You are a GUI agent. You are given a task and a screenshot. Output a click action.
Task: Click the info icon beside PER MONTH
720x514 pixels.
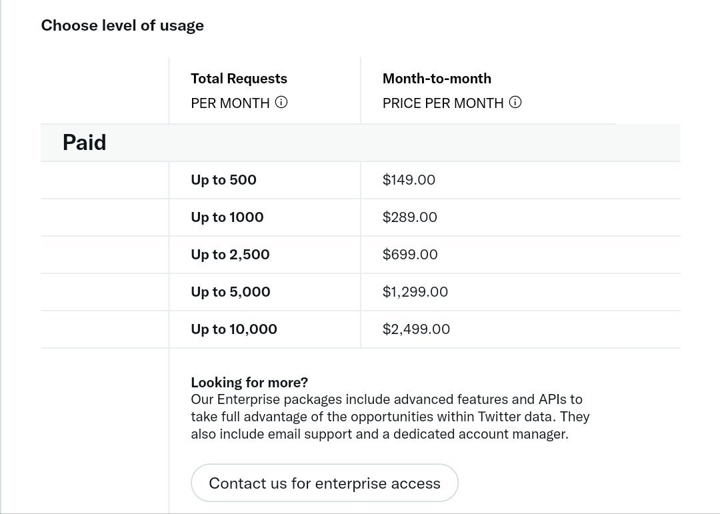281,103
